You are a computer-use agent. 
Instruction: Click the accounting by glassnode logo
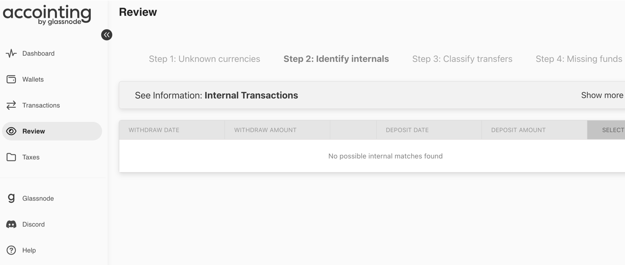pyautogui.click(x=47, y=15)
